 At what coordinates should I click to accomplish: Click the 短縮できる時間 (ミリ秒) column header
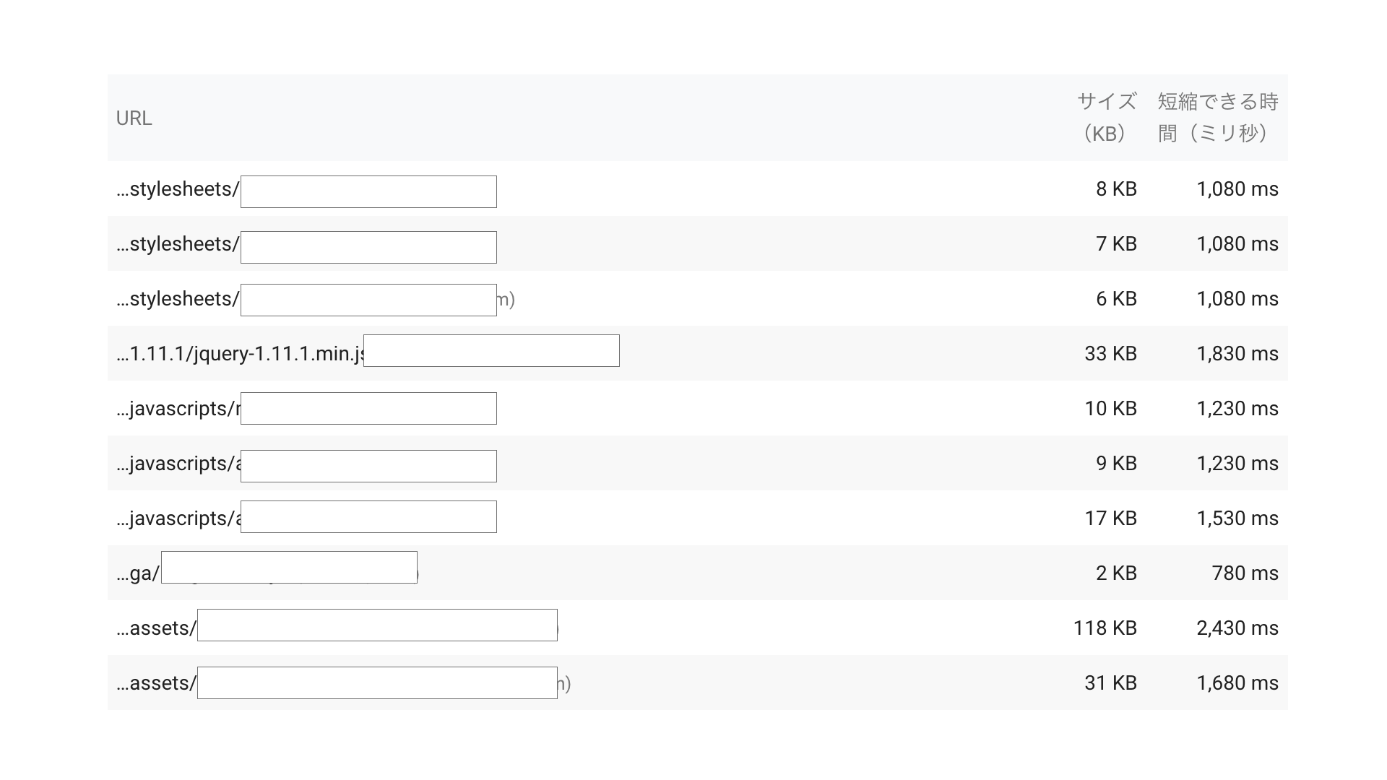tap(1217, 117)
